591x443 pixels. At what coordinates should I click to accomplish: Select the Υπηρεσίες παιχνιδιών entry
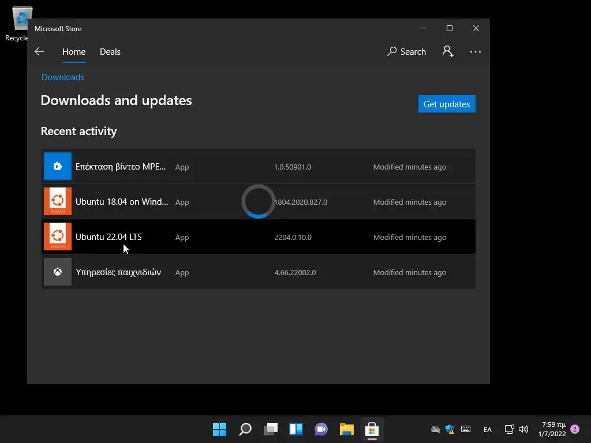258,272
